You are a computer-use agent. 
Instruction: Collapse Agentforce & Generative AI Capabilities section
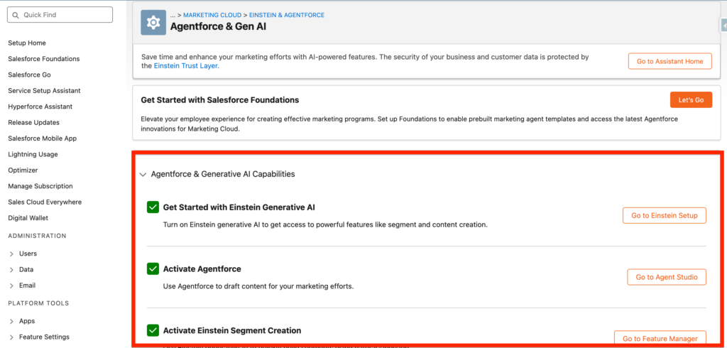143,174
